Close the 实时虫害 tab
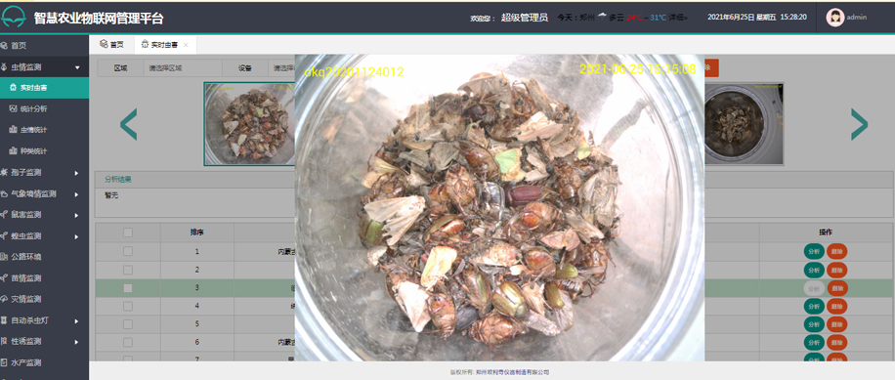The image size is (895, 380). [x=186, y=45]
